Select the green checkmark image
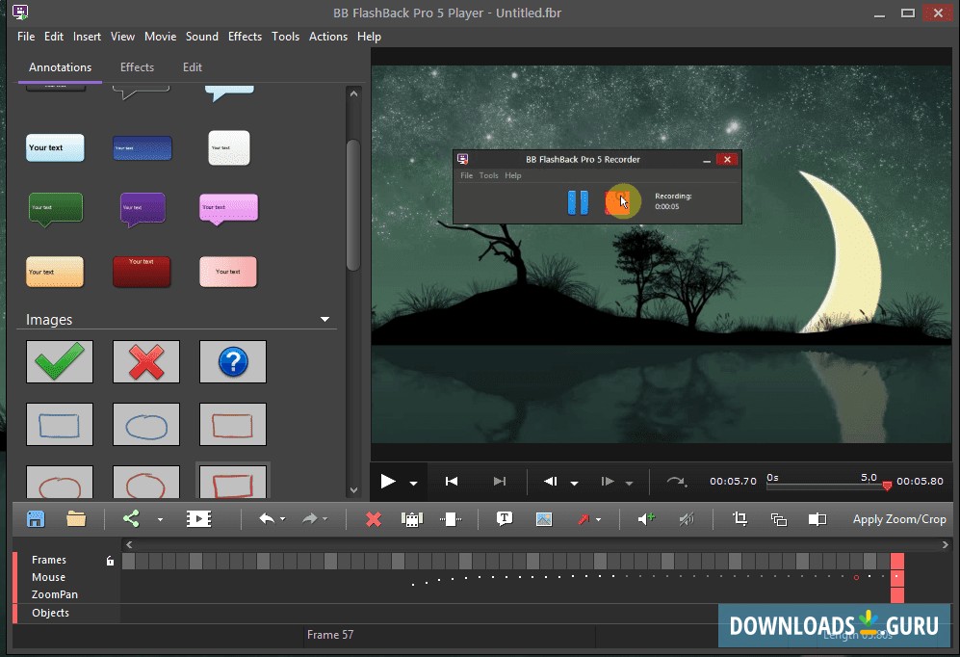Image resolution: width=960 pixels, height=657 pixels. [x=60, y=362]
